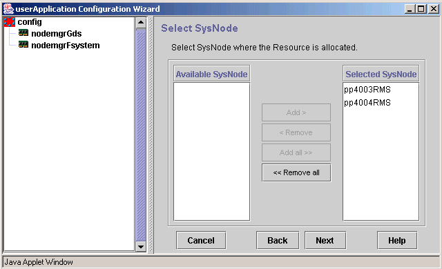Viewport: 442px width, 269px height.
Task: Proceed with the Next button
Action: pos(325,240)
